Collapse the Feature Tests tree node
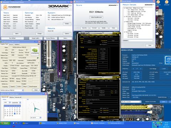This screenshot has height=128, width=171. pos(125,22)
